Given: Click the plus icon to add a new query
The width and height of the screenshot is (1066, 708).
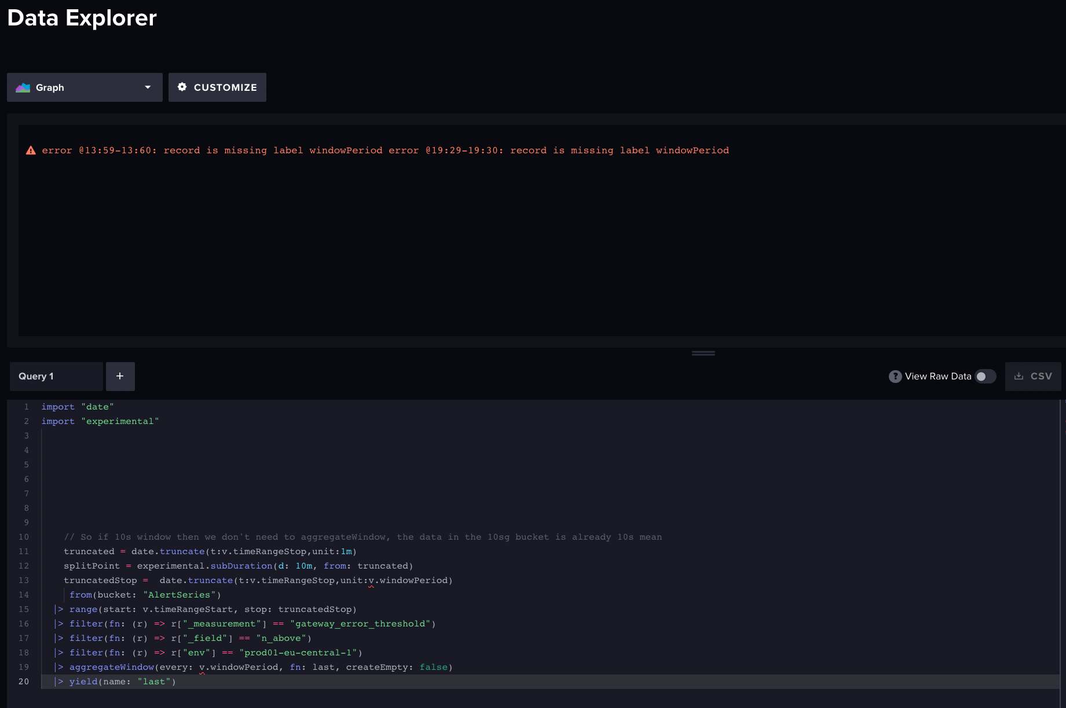Looking at the screenshot, I should click(120, 376).
